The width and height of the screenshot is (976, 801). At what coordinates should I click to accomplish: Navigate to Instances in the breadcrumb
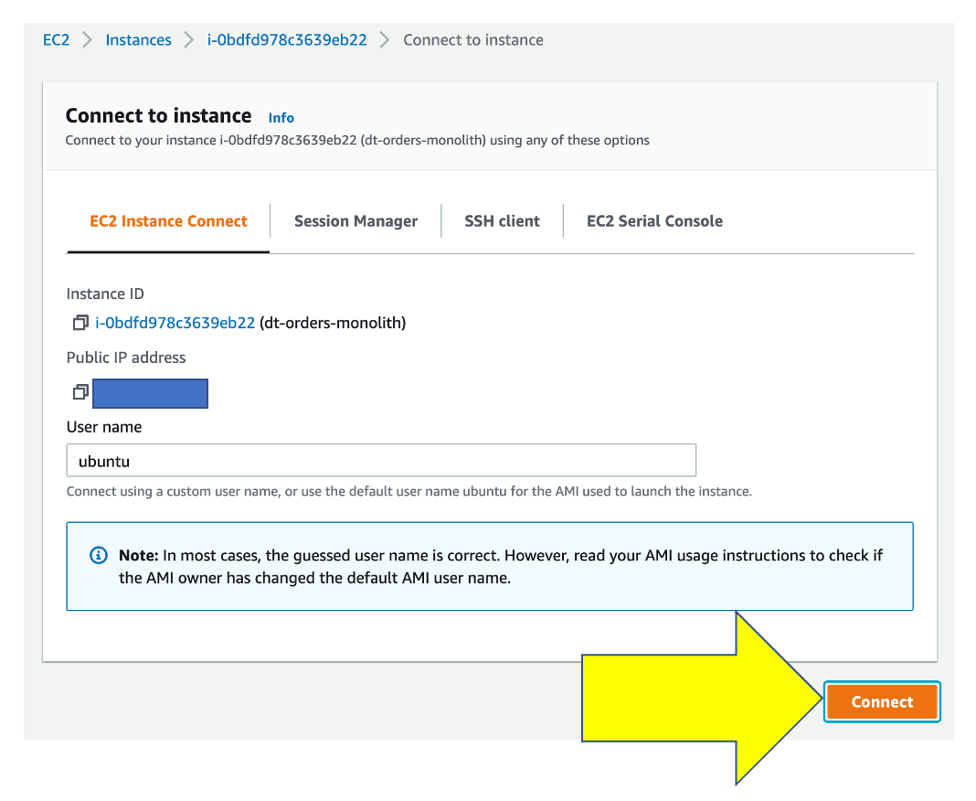pos(138,40)
